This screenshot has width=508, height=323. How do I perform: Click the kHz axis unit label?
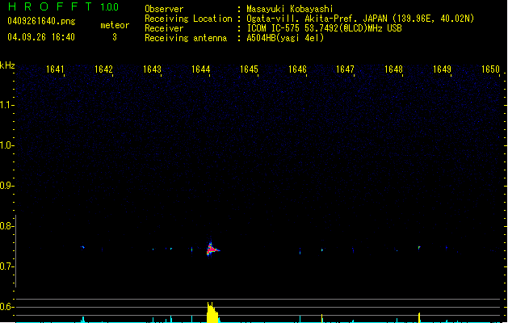[7, 65]
